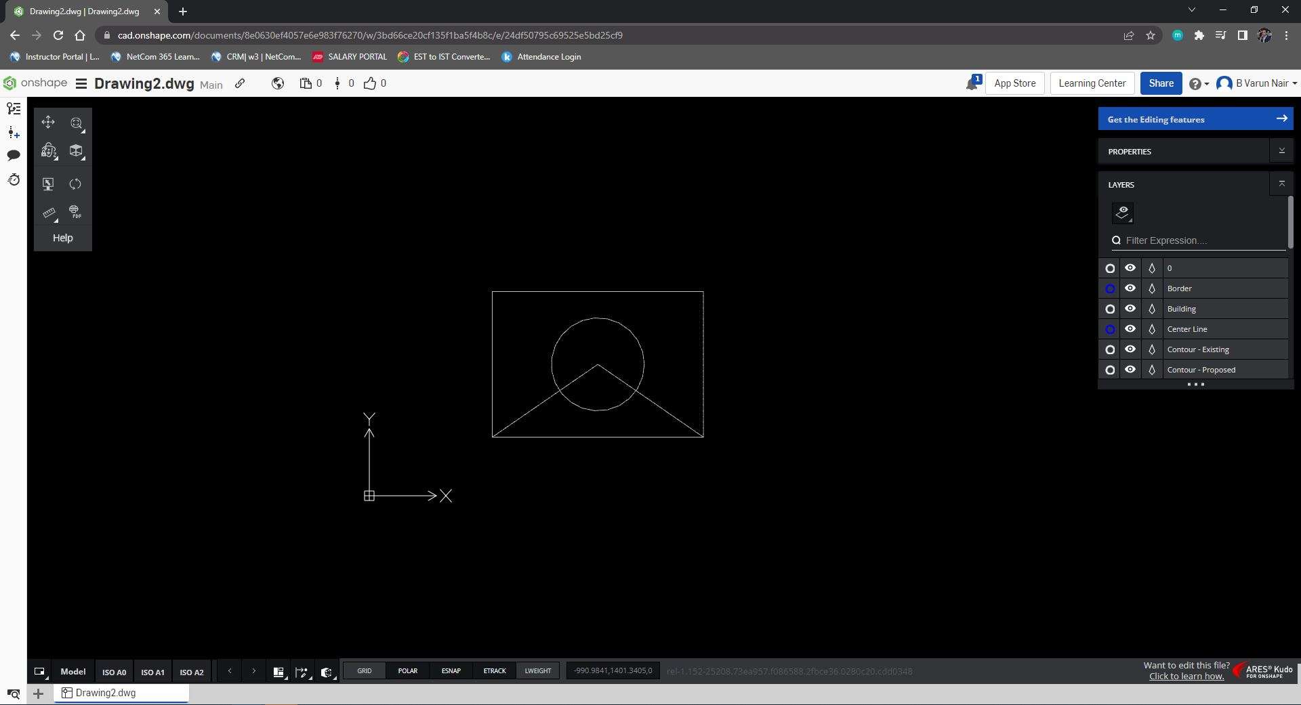Switch to the Model tab
This screenshot has height=705, width=1301.
[73, 672]
